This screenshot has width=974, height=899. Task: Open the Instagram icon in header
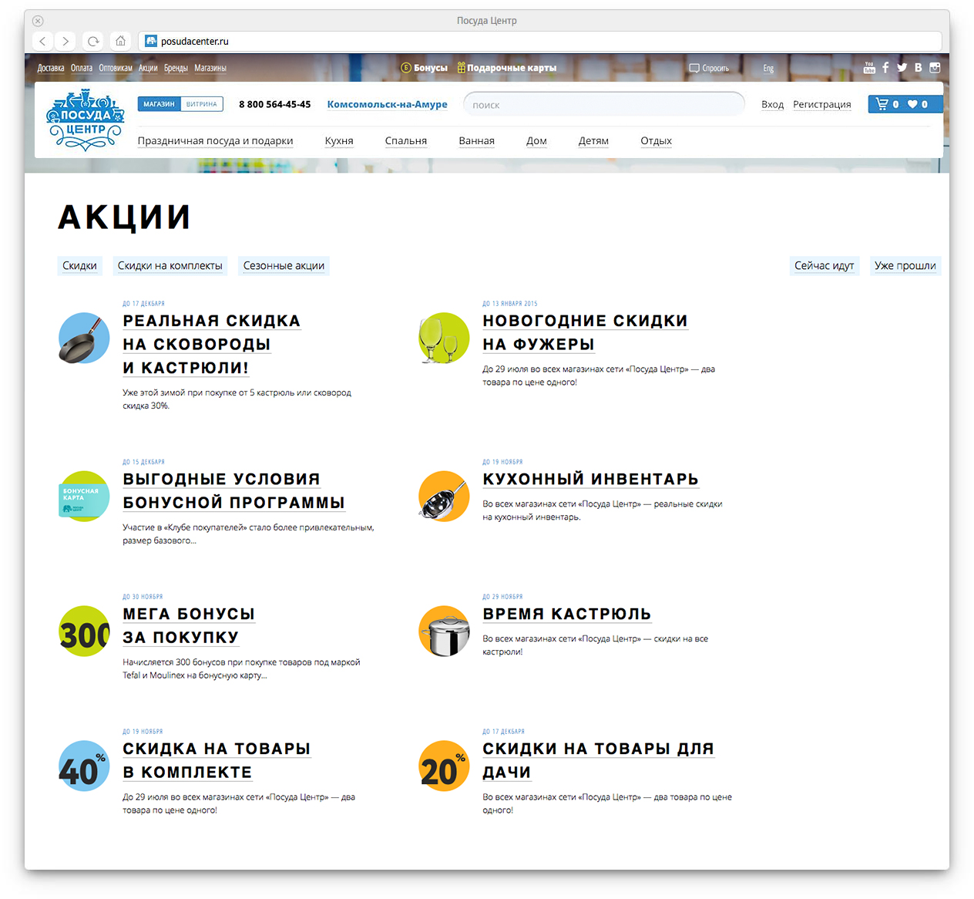tap(935, 68)
